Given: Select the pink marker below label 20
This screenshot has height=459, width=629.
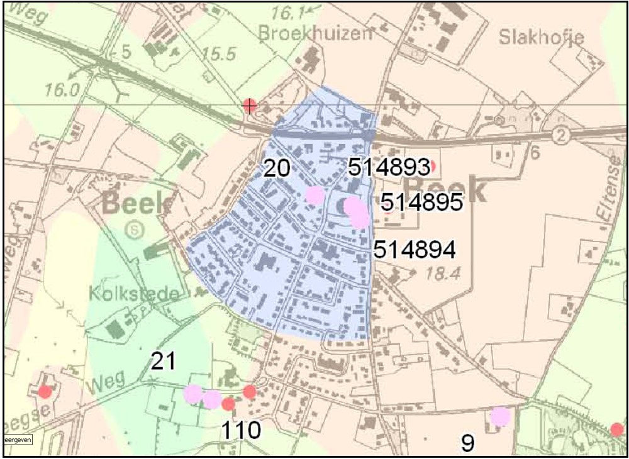Looking at the screenshot, I should [x=314, y=196].
